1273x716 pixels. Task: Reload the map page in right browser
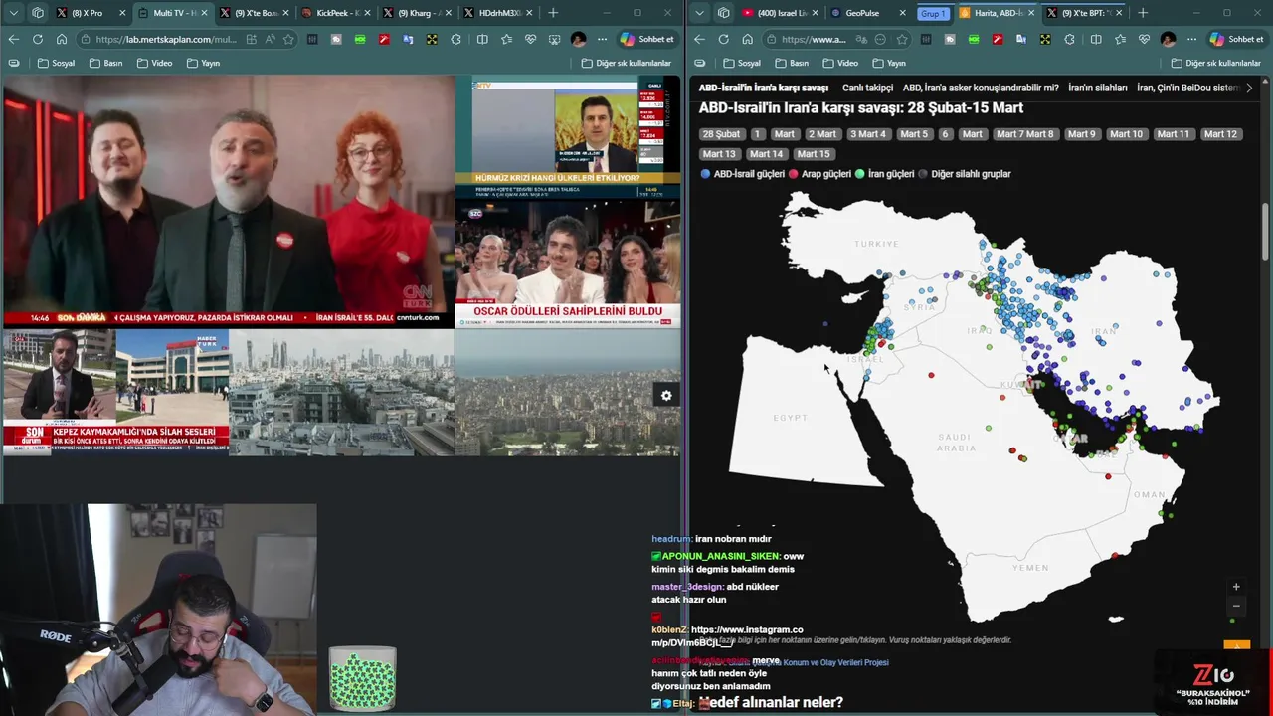click(x=723, y=39)
